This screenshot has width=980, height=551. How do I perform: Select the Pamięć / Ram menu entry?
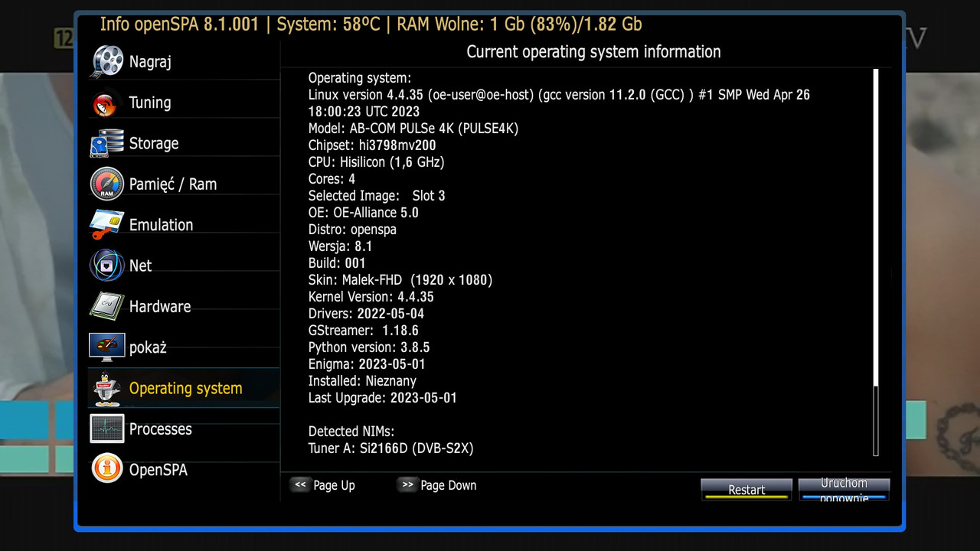point(184,184)
